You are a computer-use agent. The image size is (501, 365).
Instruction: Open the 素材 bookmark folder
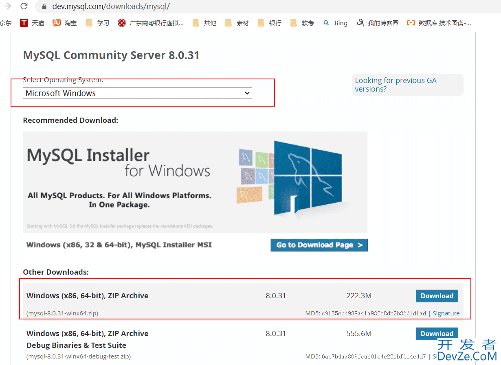(x=237, y=23)
